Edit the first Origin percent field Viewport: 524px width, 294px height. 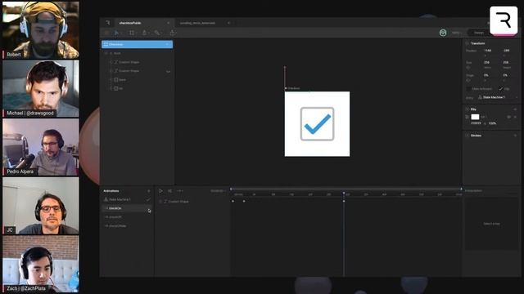tap(486, 75)
